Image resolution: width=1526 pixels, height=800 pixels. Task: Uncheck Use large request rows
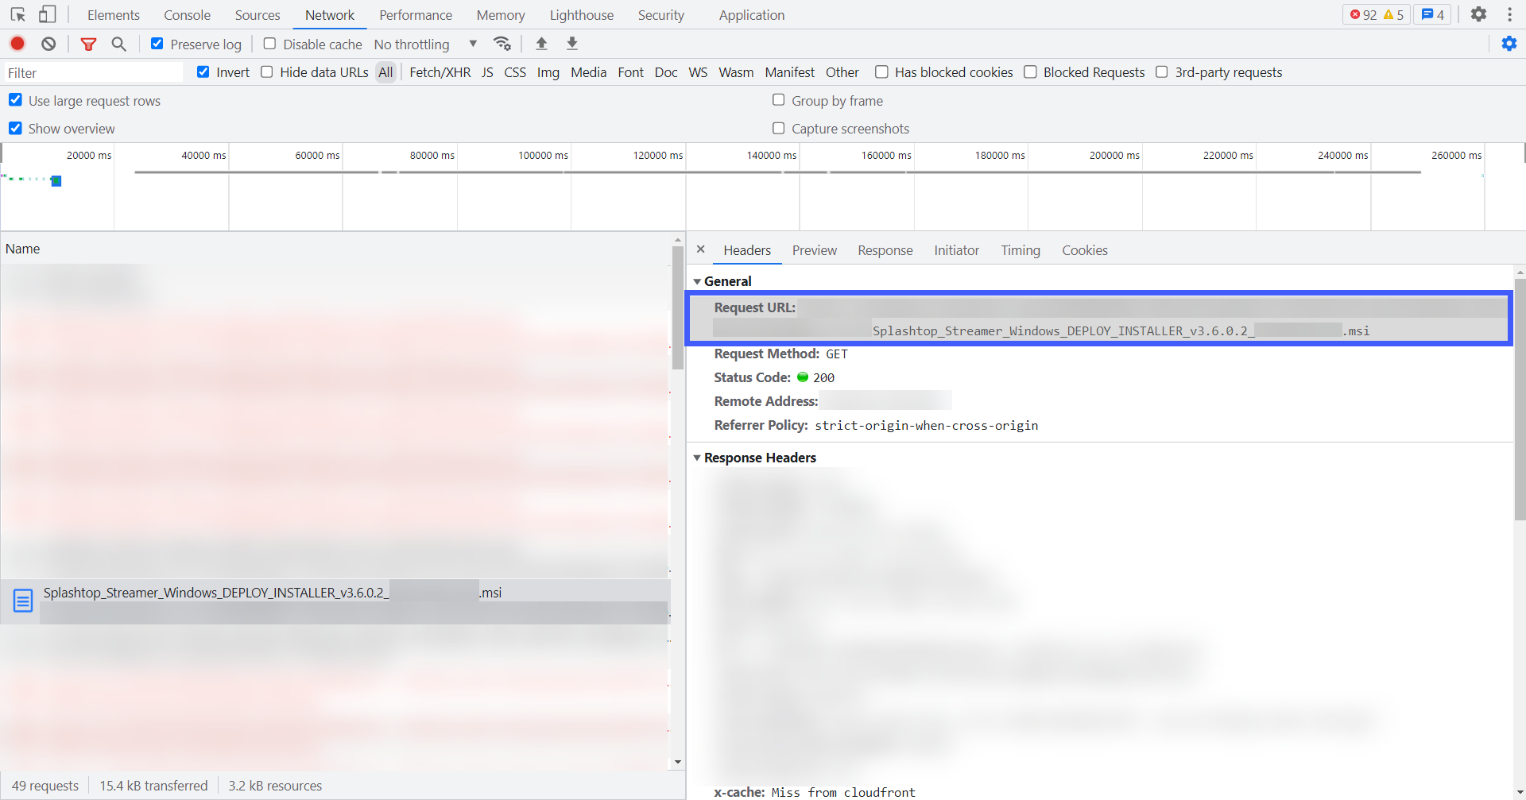click(15, 100)
